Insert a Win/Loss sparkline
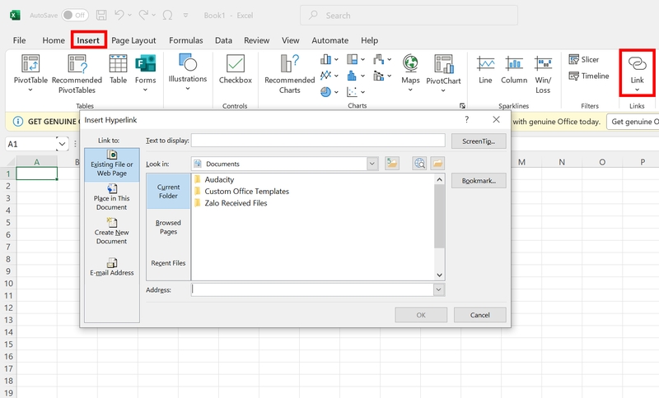Image resolution: width=659 pixels, height=398 pixels. (543, 74)
